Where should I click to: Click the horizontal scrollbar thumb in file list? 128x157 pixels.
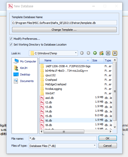click(64, 132)
